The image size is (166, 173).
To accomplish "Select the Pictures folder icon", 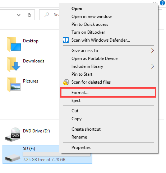I will (x=14, y=85).
